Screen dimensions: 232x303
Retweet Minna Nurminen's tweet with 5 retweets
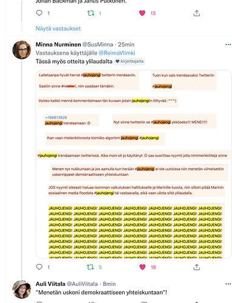coord(90,267)
